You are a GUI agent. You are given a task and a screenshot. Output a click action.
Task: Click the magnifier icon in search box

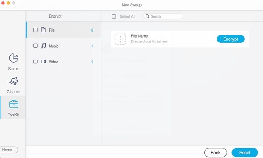click(x=147, y=16)
